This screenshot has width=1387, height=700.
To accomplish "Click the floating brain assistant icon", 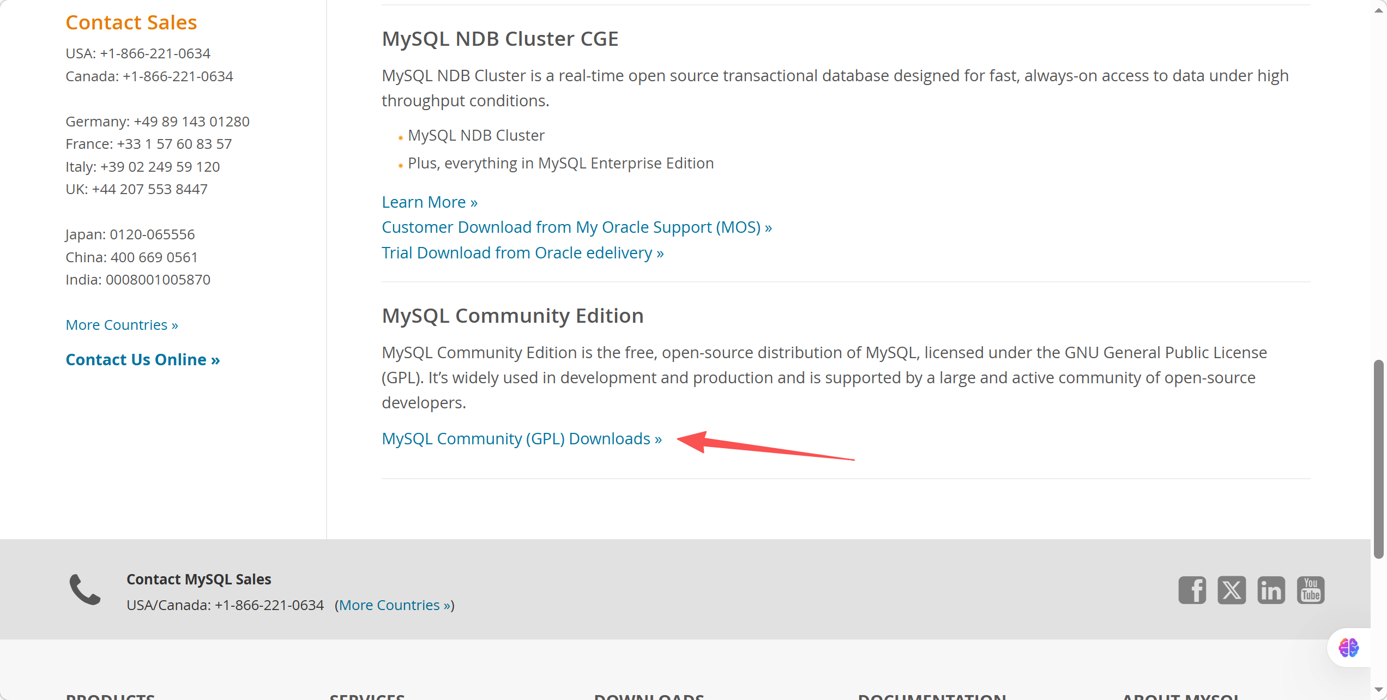I will pyautogui.click(x=1349, y=648).
